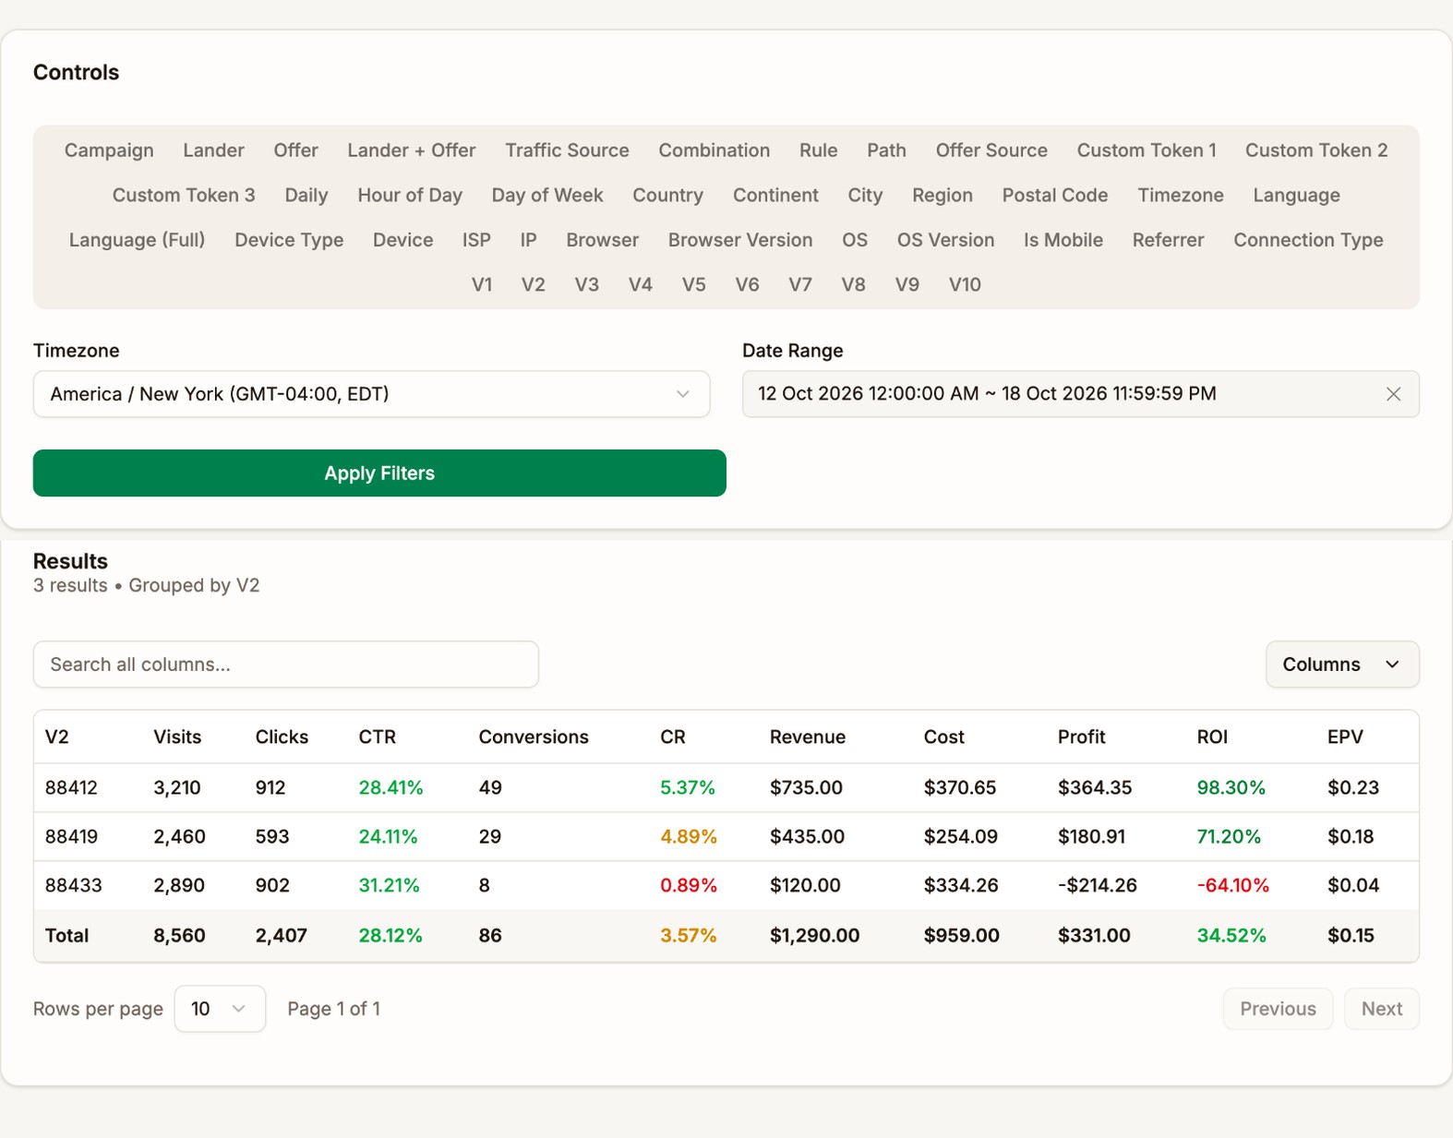Group by OS
Screen dimensions: 1453x1138
pyautogui.click(x=855, y=240)
